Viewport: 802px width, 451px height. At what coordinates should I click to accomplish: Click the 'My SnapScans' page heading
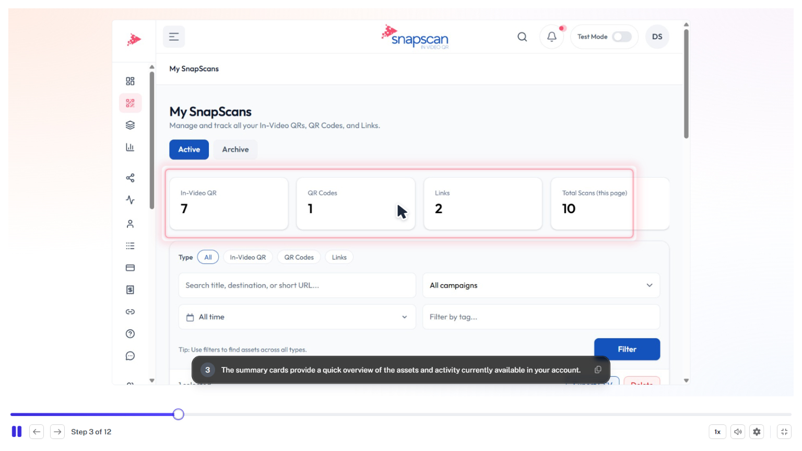click(x=210, y=112)
